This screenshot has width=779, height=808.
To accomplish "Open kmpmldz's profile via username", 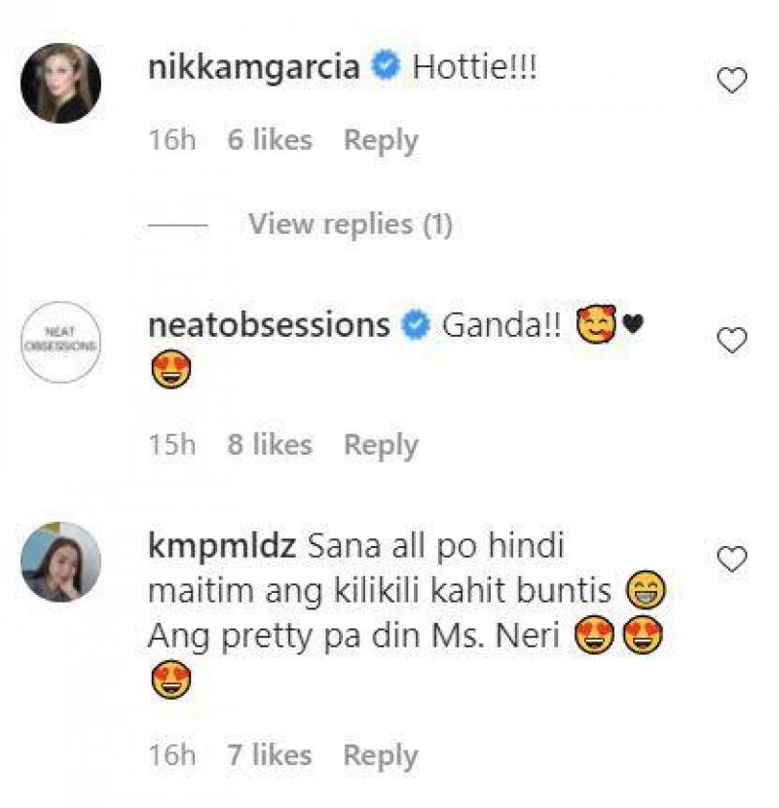I will (x=221, y=547).
